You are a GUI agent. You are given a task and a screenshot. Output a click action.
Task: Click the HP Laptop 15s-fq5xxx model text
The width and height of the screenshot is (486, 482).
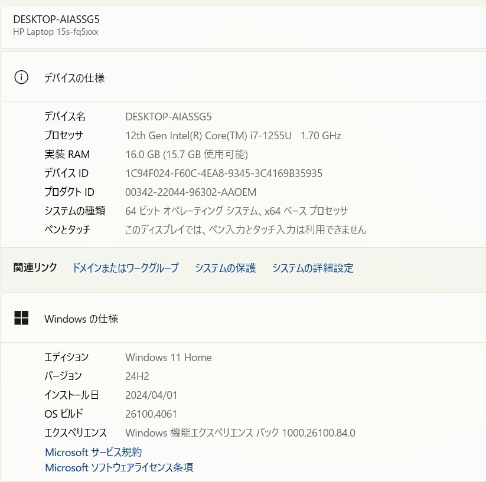click(x=56, y=32)
